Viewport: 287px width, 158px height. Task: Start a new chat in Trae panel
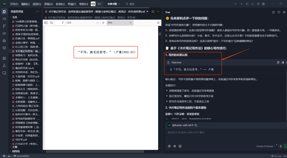point(273,12)
